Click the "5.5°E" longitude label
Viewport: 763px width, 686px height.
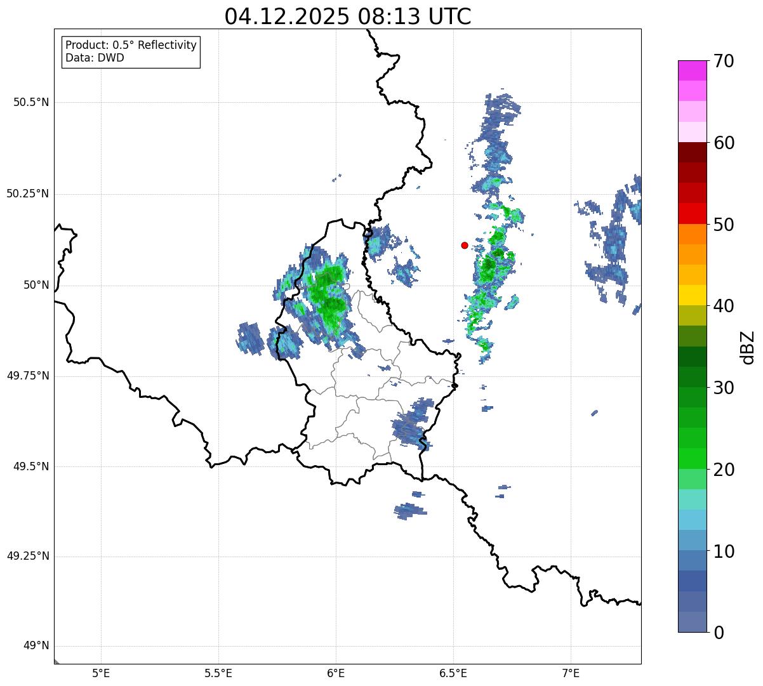[x=218, y=674]
